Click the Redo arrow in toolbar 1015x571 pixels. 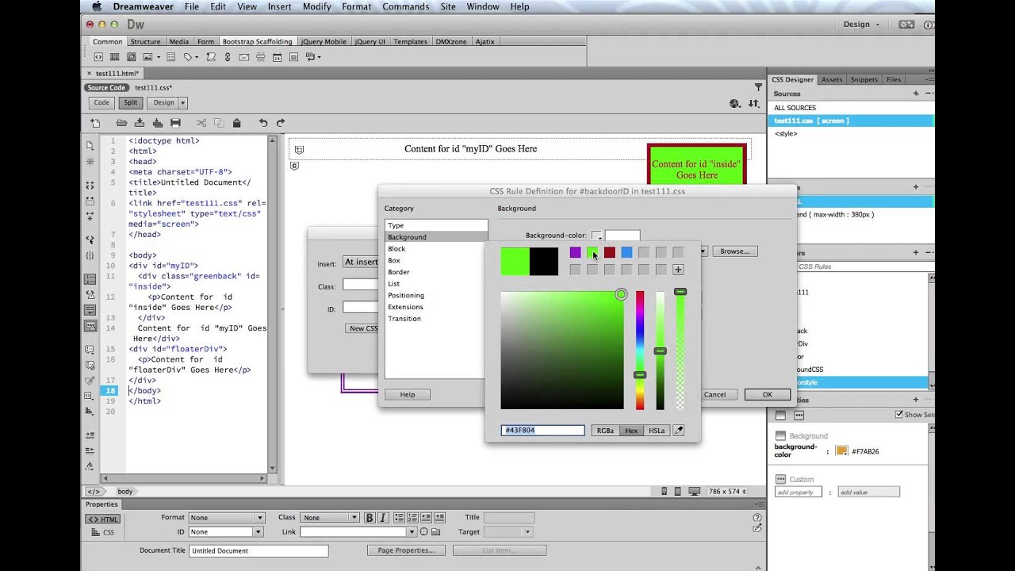pyautogui.click(x=280, y=123)
